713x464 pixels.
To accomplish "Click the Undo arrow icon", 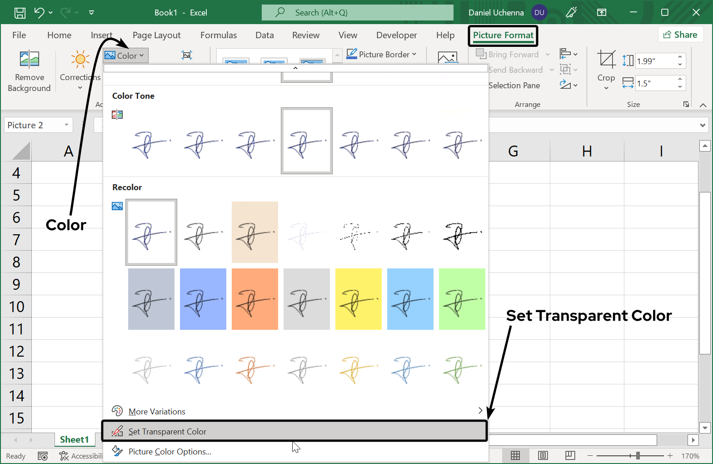I will tap(39, 13).
